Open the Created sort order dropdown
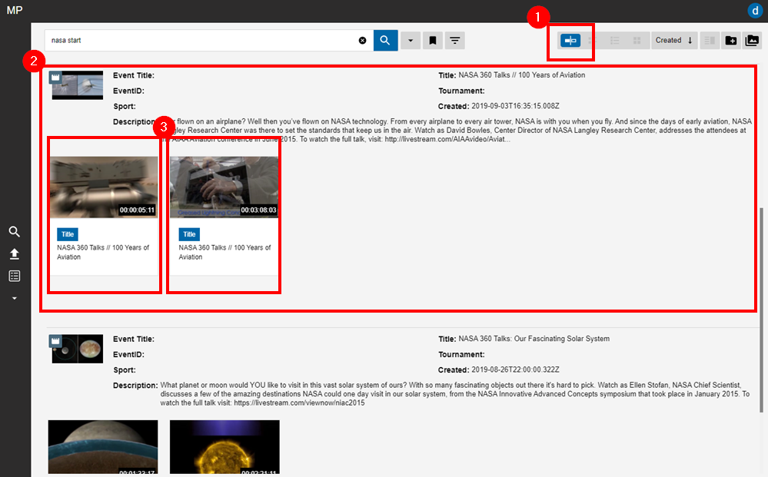Screen dimensions: 768x477 [674, 41]
